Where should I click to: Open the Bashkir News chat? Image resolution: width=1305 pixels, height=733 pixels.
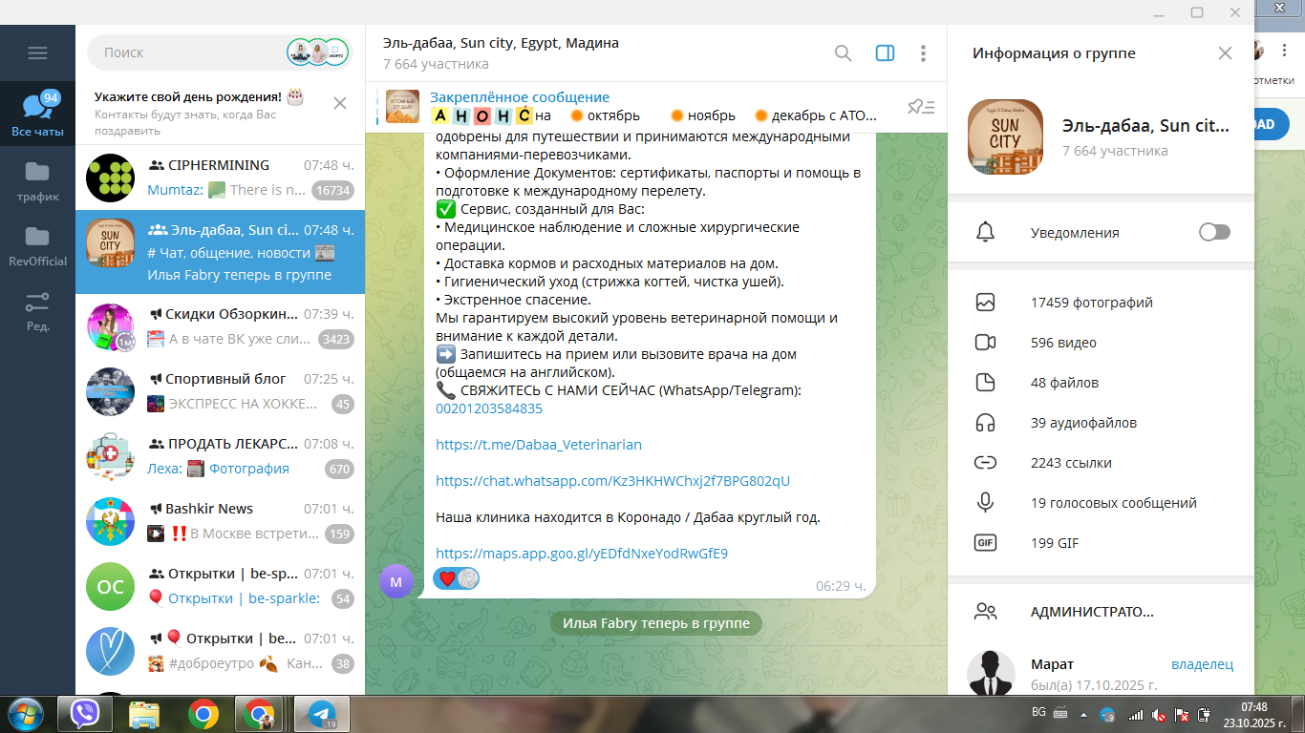[x=220, y=521]
